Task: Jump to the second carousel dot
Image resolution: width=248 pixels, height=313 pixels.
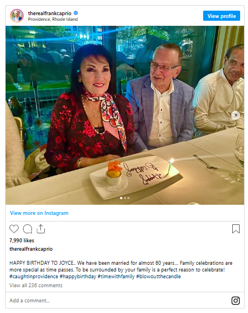Action: click(x=125, y=198)
